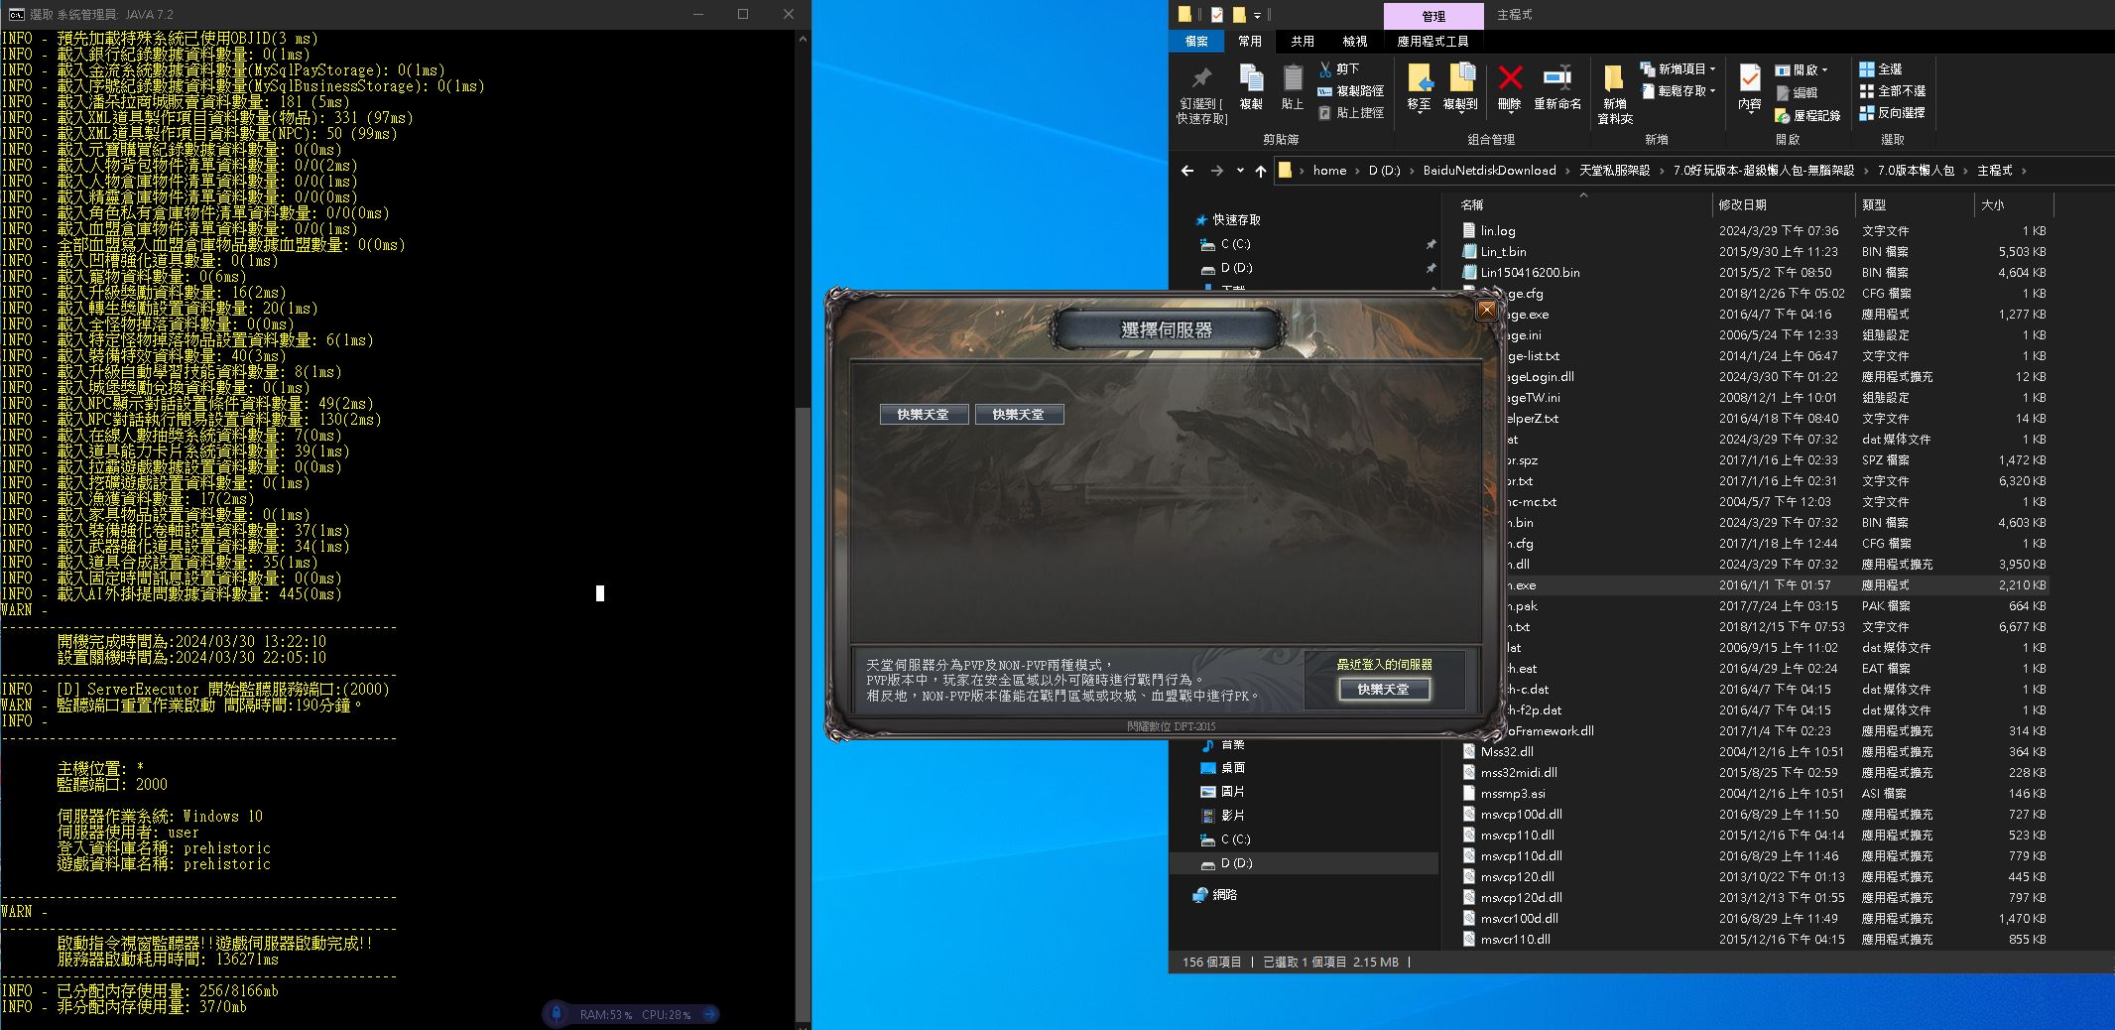Viewport: 2115px width, 1030px height.
Task: Select the Lin_t.bin file
Action: (1503, 252)
